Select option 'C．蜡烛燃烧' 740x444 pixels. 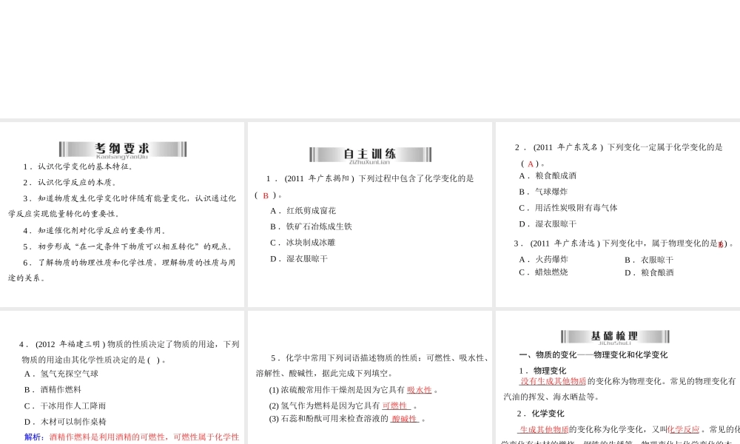point(544,272)
